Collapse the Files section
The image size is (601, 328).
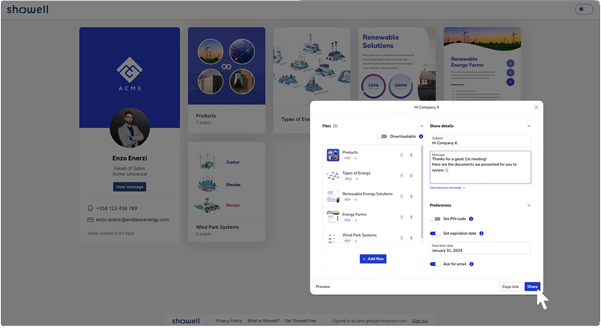pos(421,126)
